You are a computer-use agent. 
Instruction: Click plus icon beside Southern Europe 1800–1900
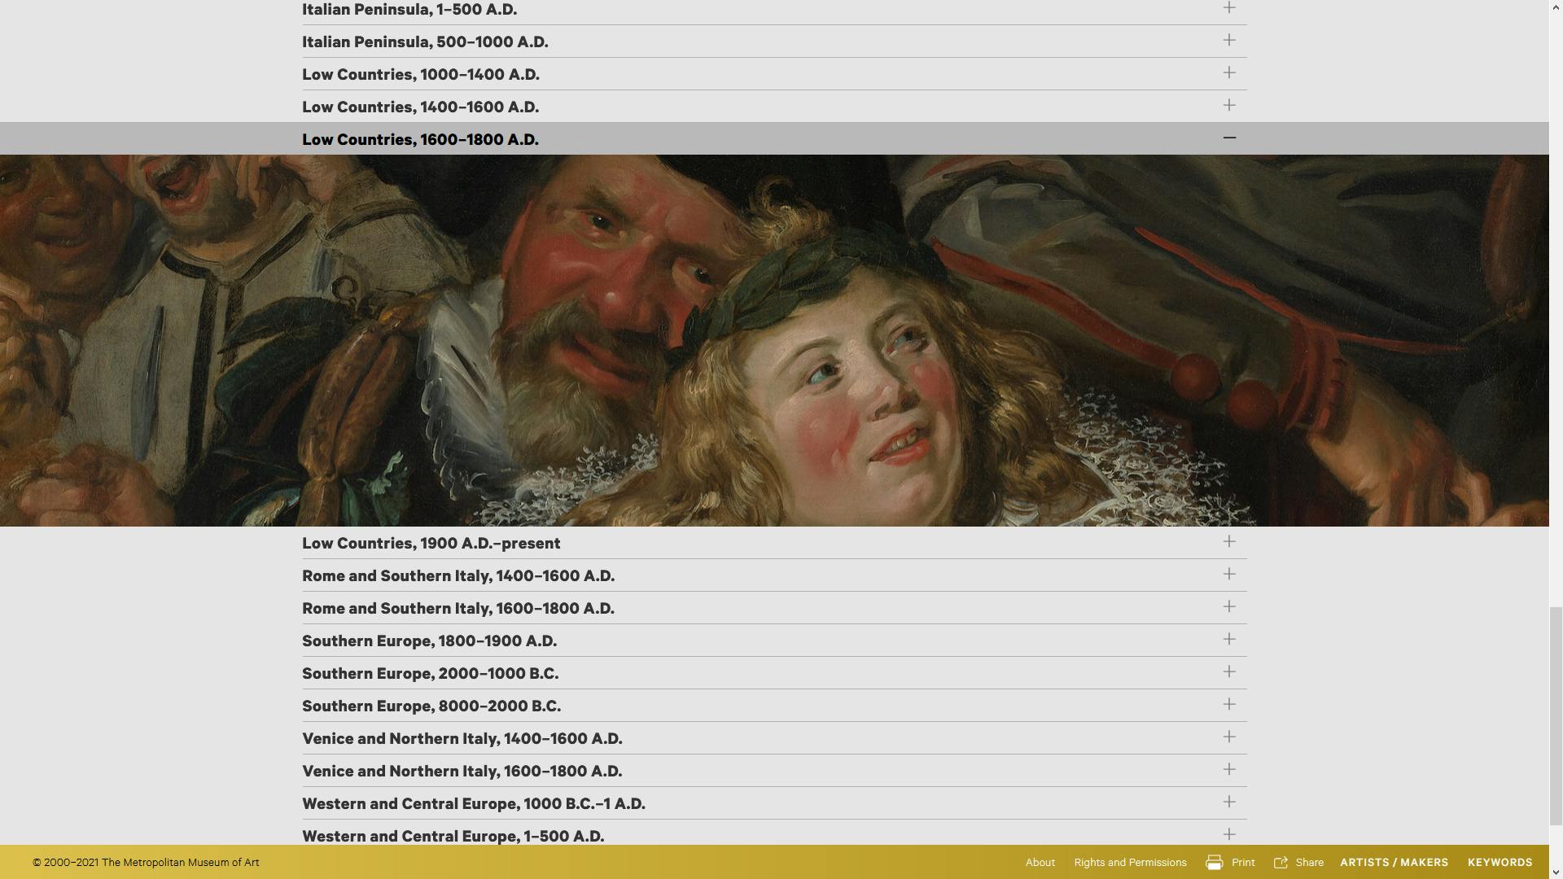1229,640
